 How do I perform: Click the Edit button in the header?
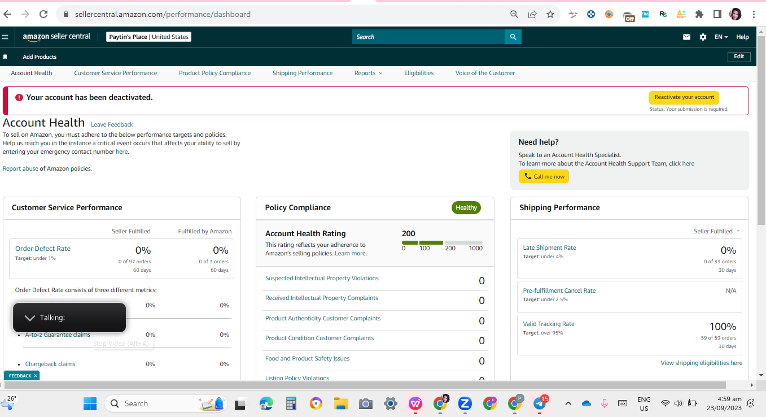click(x=739, y=57)
